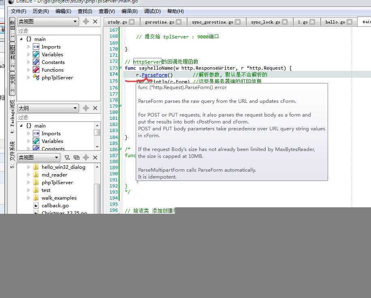
Task: Select Imports in the outline panel
Action: coord(51,133)
